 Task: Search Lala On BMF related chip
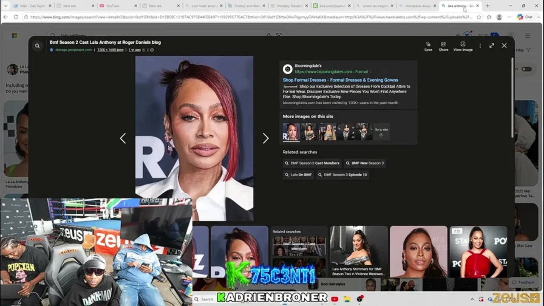pos(298,175)
